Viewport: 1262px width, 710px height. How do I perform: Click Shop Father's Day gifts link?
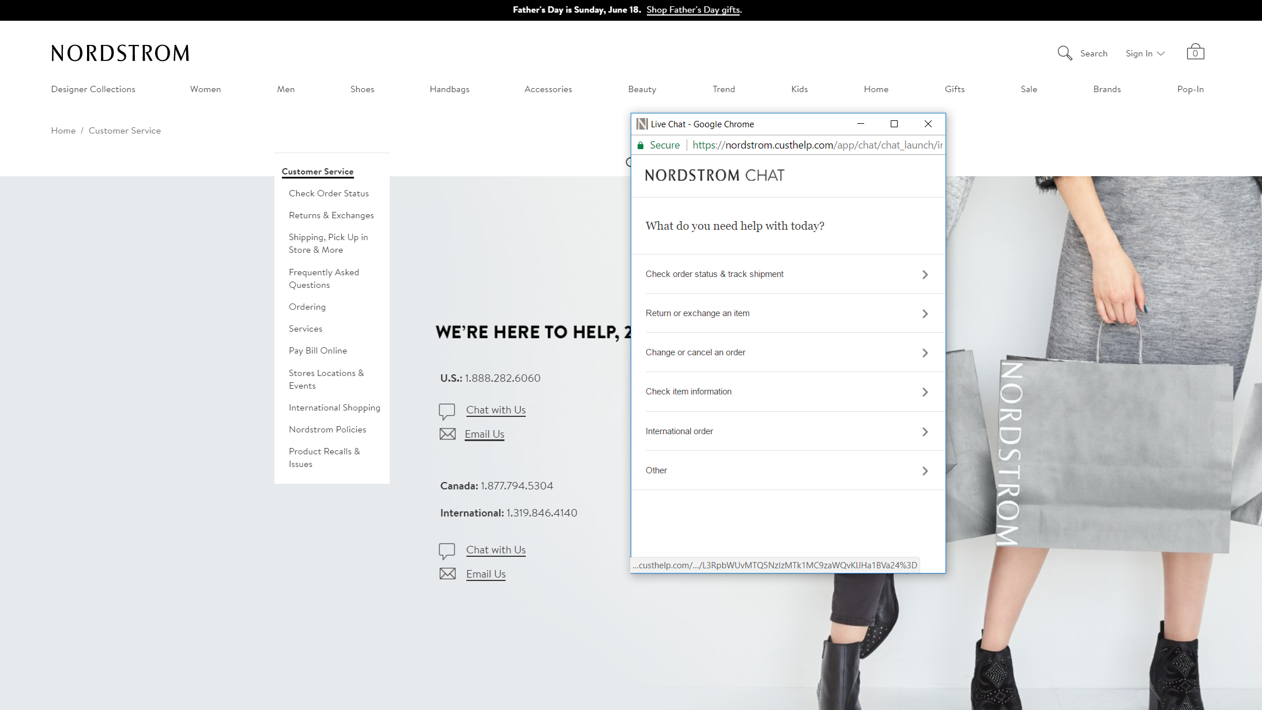pos(693,10)
